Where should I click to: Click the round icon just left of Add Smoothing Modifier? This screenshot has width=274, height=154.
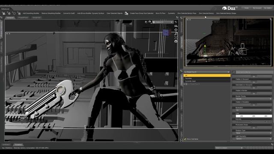coord(19,13)
